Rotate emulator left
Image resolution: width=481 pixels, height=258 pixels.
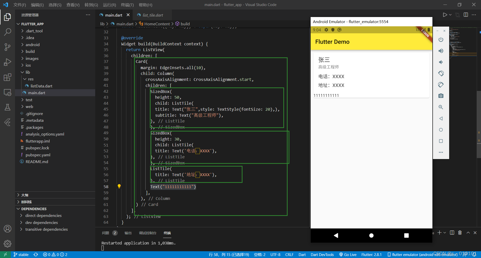click(441, 73)
